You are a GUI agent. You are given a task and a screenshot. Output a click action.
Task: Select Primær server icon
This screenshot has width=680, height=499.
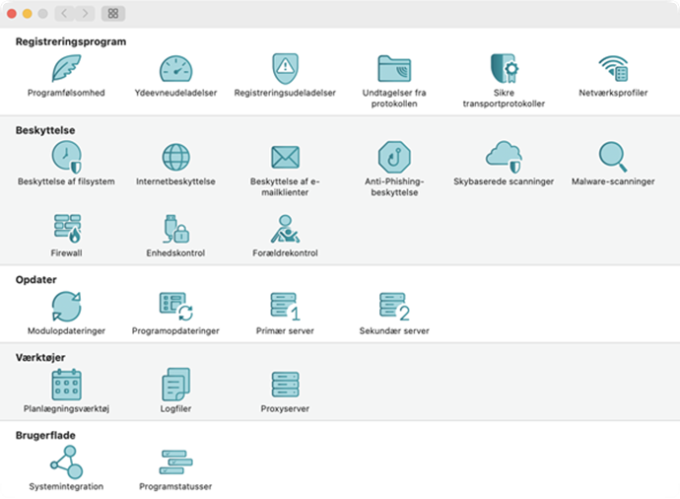coord(285,307)
